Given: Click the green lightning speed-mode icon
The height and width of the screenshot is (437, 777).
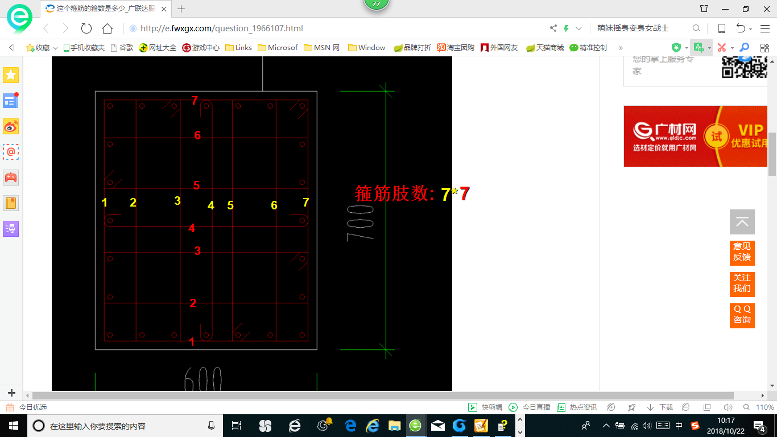Looking at the screenshot, I should pyautogui.click(x=566, y=28).
